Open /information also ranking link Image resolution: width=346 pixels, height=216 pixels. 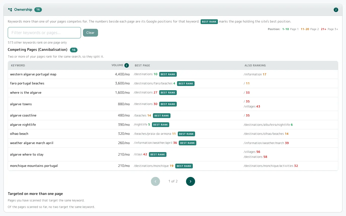point(253,74)
